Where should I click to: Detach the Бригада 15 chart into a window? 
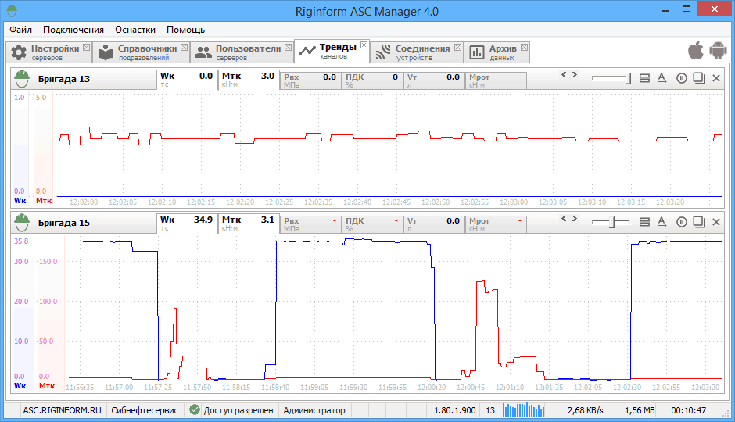[x=699, y=223]
